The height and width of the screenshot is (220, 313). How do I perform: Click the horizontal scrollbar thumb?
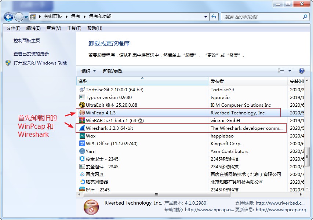[x=156, y=194]
